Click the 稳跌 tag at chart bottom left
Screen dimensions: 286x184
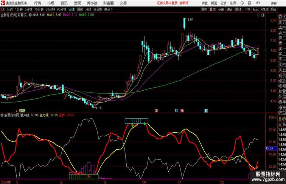pyautogui.click(x=22, y=111)
